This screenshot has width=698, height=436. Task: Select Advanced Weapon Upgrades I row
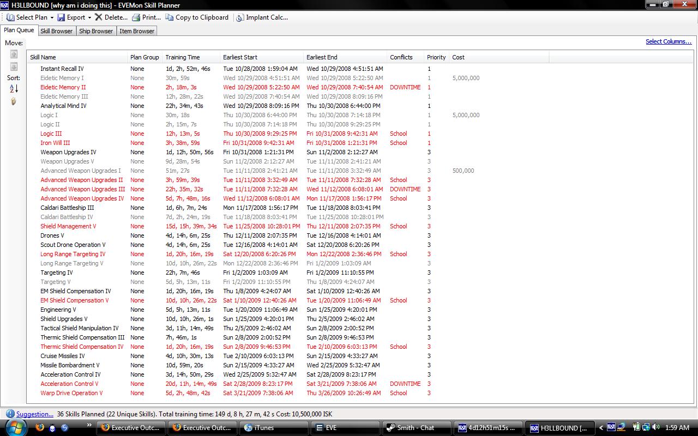pos(288,171)
